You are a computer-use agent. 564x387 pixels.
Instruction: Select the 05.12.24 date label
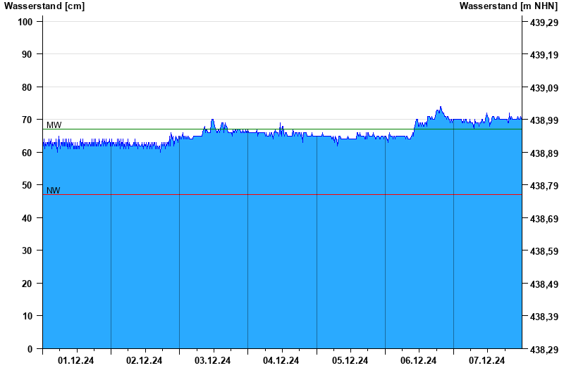(350, 361)
